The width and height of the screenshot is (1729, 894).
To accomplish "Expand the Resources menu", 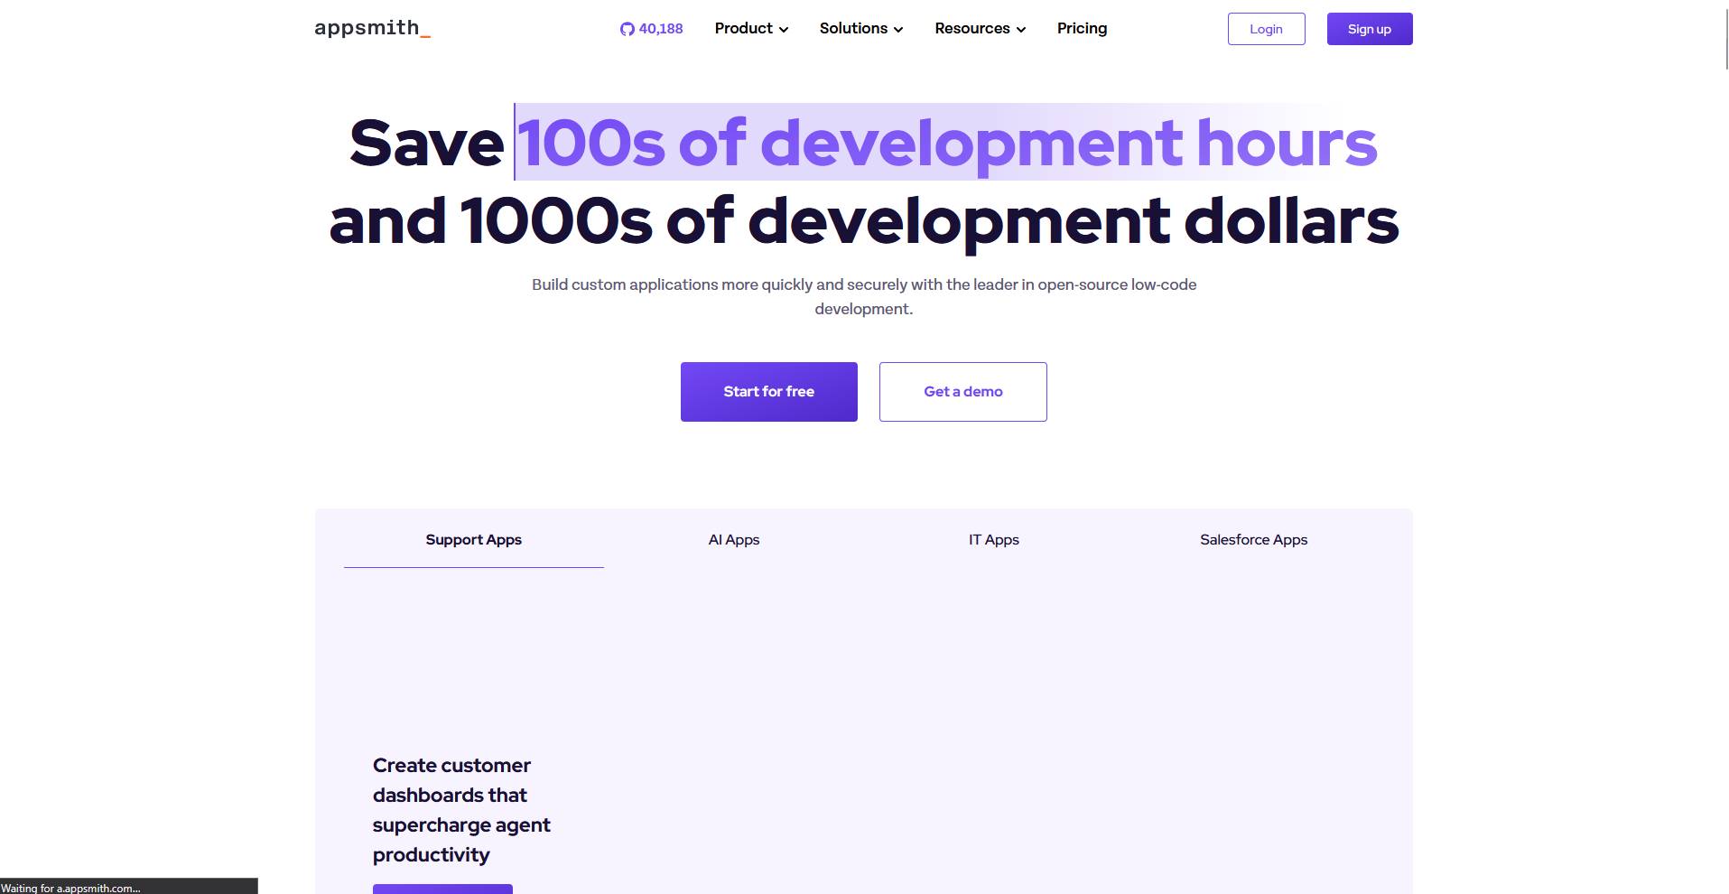I will pos(980,29).
